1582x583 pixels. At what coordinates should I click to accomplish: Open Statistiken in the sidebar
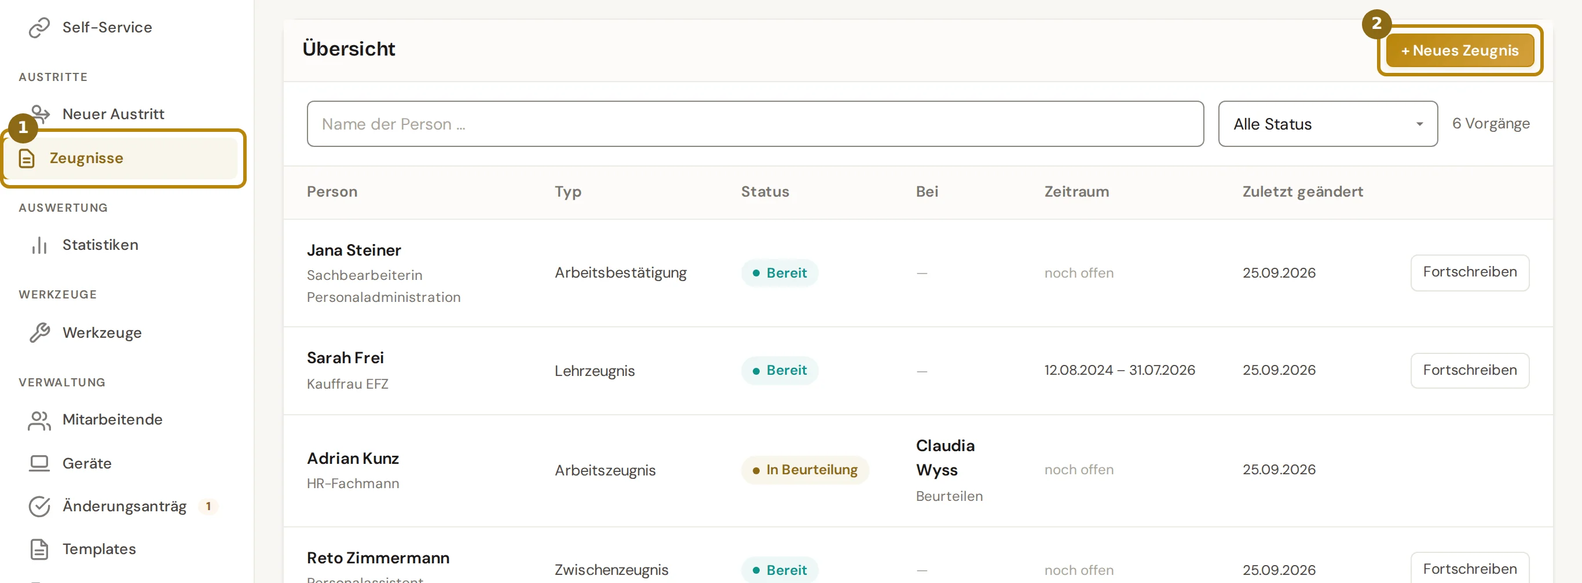click(x=100, y=245)
